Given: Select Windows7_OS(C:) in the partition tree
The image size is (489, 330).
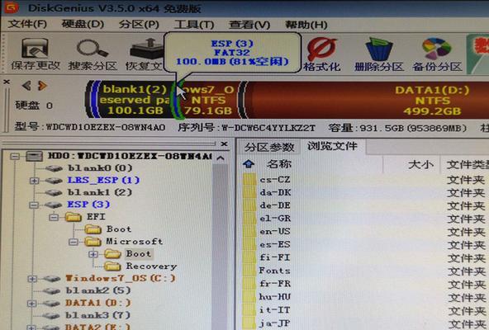Looking at the screenshot, I should pos(121,278).
